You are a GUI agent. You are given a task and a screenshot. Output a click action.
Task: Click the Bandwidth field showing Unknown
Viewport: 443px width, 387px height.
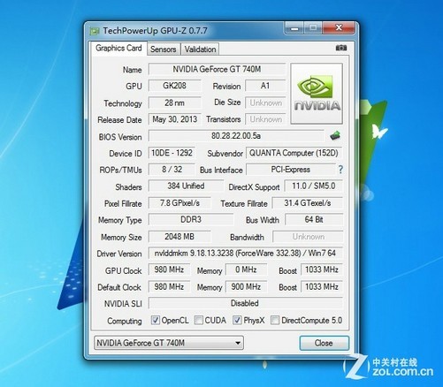tap(308, 237)
